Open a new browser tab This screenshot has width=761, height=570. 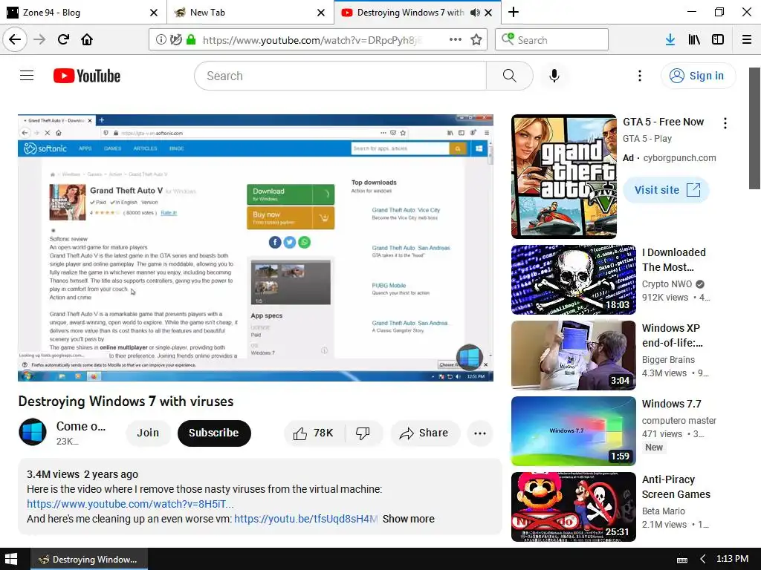tap(514, 12)
